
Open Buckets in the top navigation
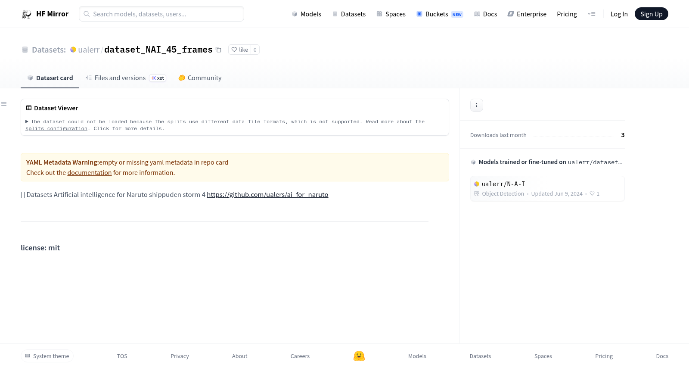440,14
